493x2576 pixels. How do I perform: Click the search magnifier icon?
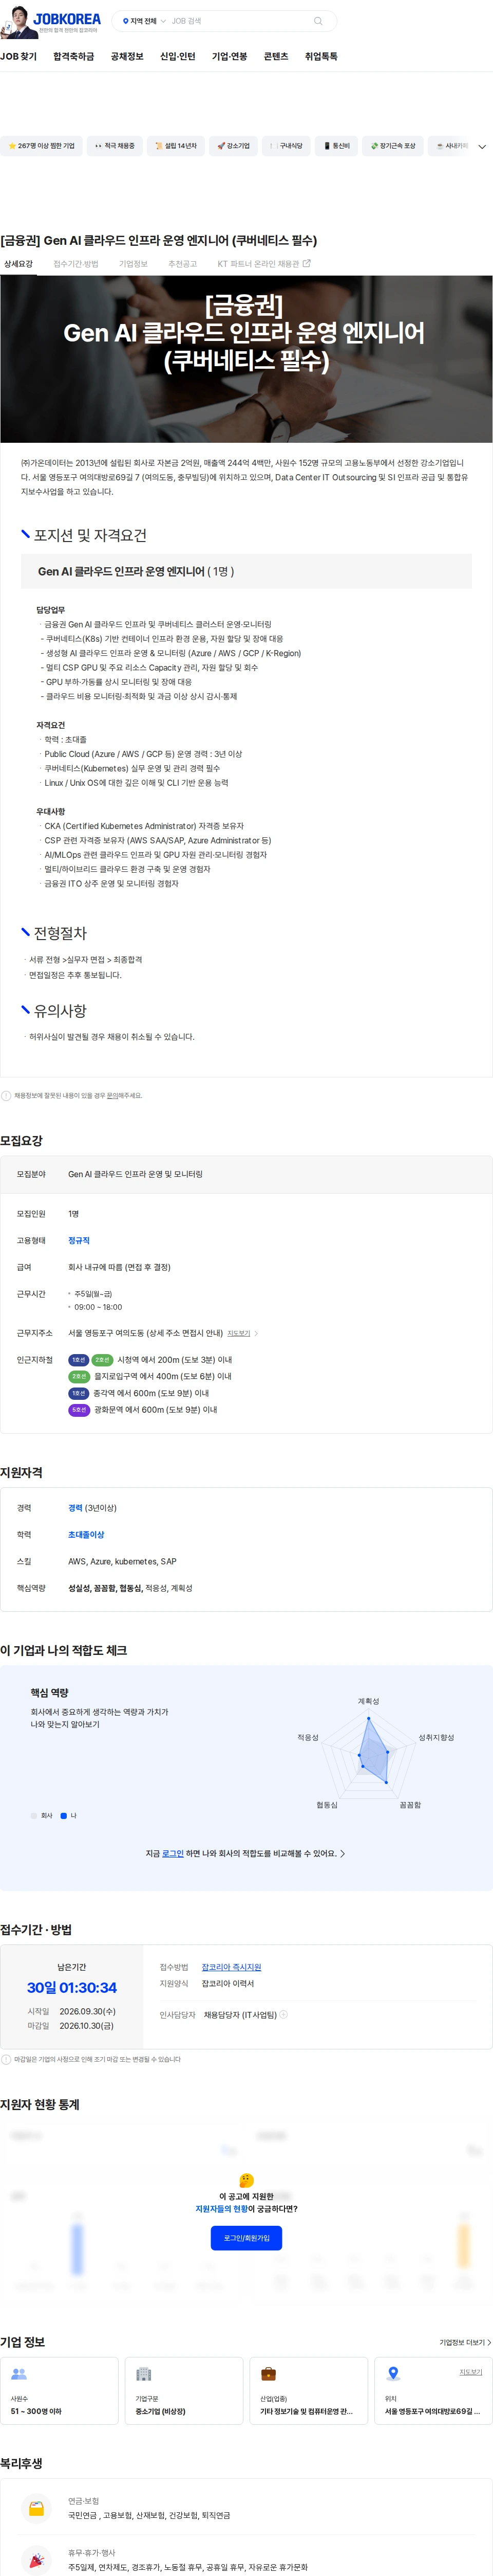[x=318, y=21]
